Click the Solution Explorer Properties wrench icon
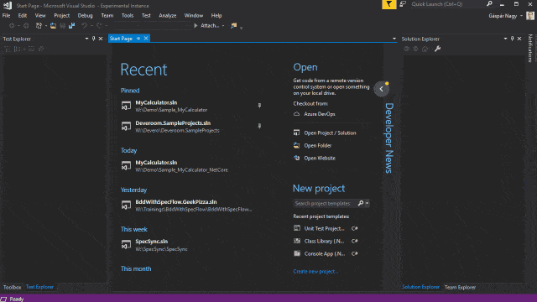Image resolution: width=537 pixels, height=302 pixels. pyautogui.click(x=438, y=49)
